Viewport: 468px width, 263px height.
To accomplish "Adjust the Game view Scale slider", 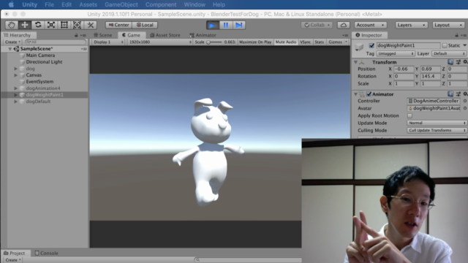I will click(x=214, y=42).
